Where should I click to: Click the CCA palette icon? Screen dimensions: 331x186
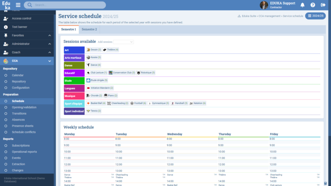coord(6,61)
